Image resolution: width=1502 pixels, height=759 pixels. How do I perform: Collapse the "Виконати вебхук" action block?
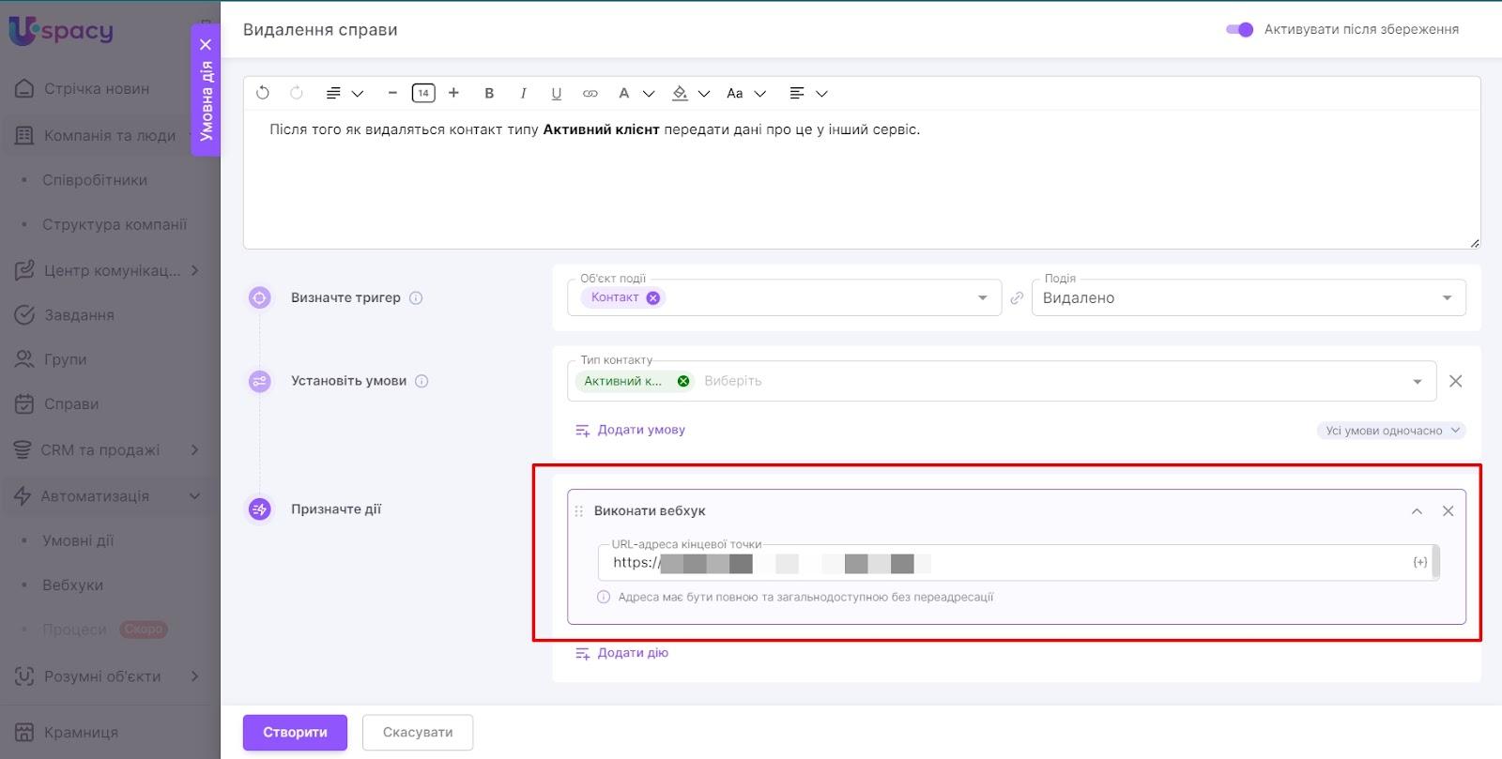coord(1417,511)
